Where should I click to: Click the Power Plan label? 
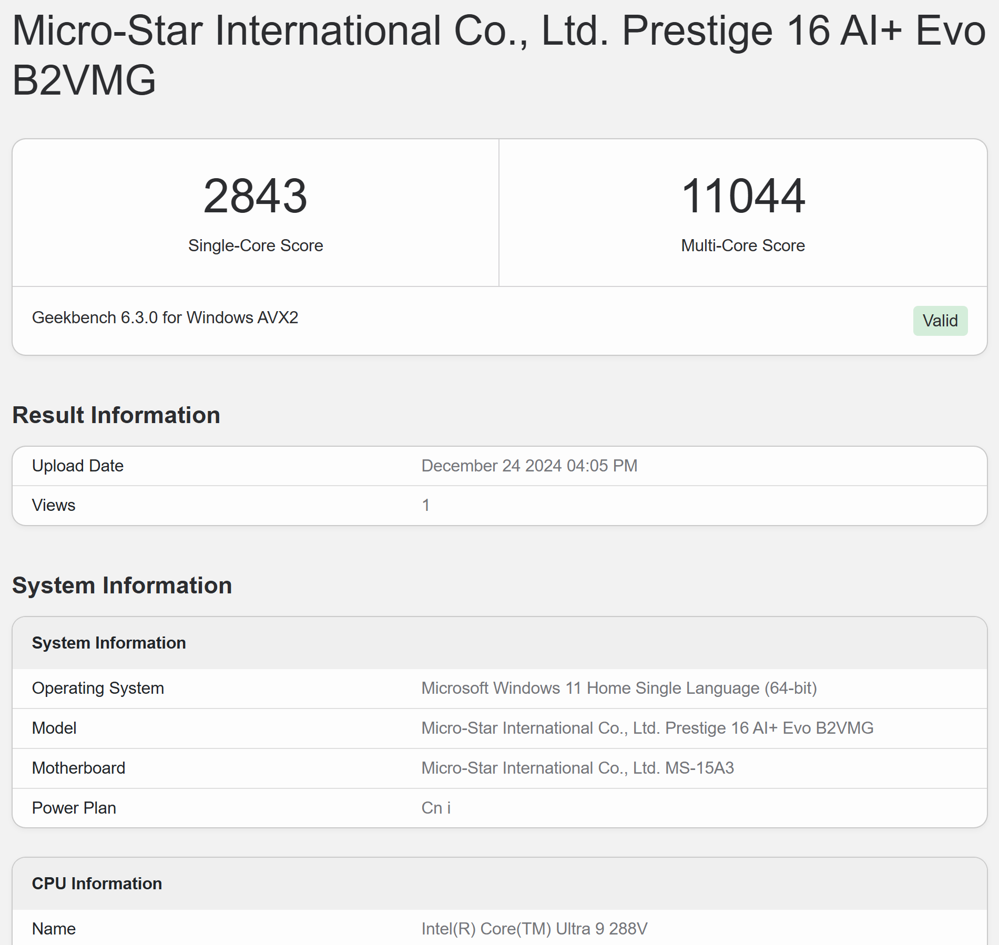(74, 808)
